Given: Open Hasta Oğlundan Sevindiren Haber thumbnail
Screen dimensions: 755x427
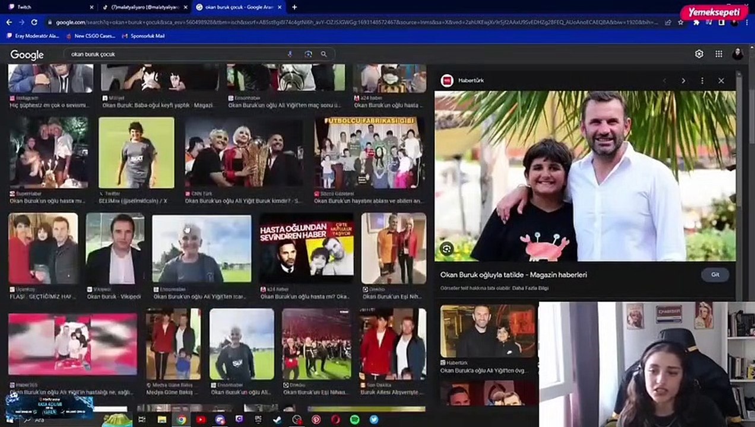Looking at the screenshot, I should tap(306, 248).
